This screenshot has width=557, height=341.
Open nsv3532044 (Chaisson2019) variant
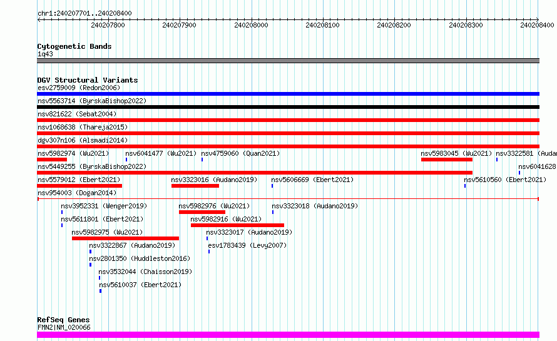click(x=145, y=272)
